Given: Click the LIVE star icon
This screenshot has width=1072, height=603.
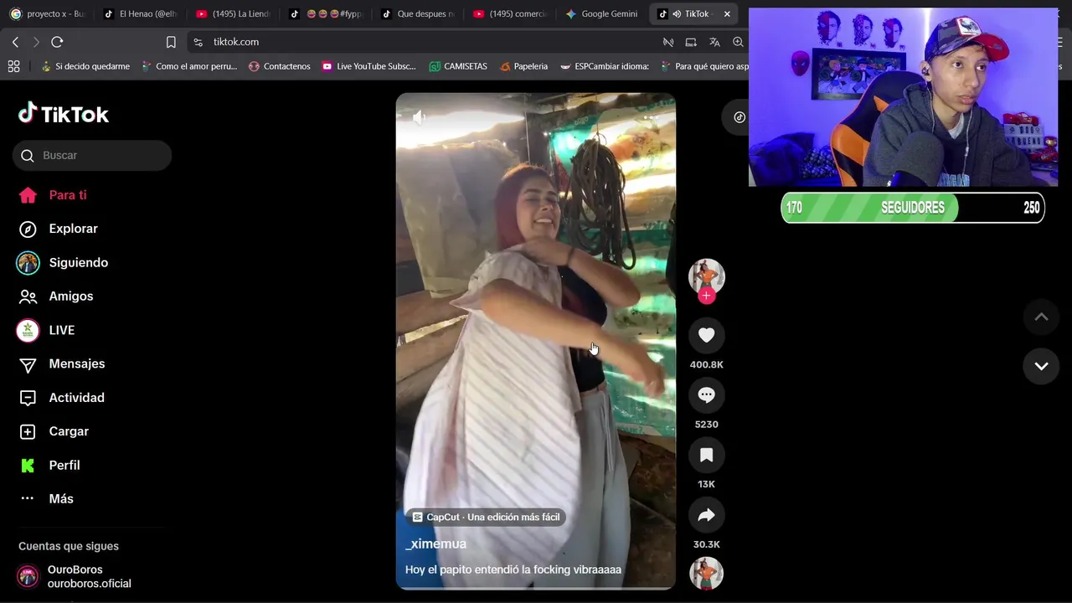Looking at the screenshot, I should tap(28, 330).
